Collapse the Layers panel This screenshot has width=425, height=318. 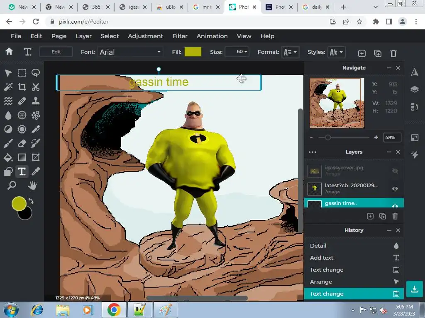389,152
